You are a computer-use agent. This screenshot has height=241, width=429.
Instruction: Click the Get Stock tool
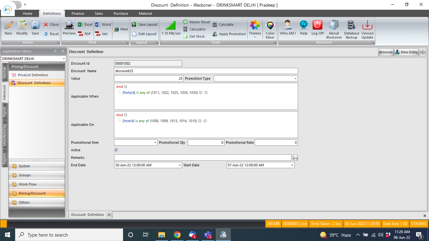[x=194, y=36]
